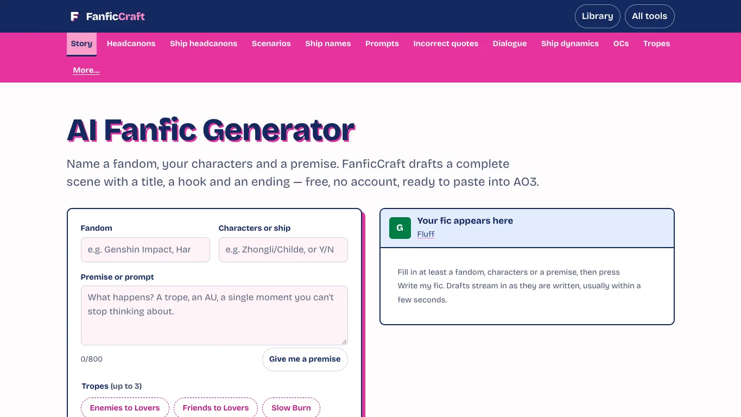Image resolution: width=741 pixels, height=417 pixels.
Task: Toggle the Friends to Lovers trope chip
Action: [216, 408]
